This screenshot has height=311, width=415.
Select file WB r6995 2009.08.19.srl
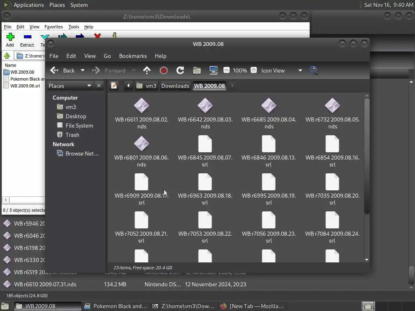pyautogui.click(x=269, y=190)
